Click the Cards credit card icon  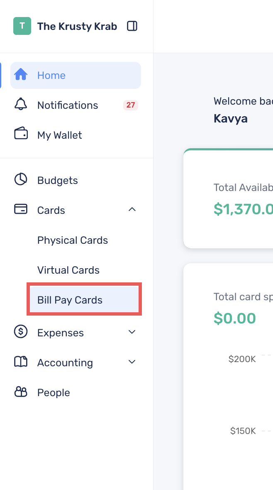pos(21,209)
